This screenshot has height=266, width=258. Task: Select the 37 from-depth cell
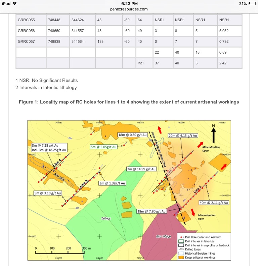pyautogui.click(x=163, y=63)
